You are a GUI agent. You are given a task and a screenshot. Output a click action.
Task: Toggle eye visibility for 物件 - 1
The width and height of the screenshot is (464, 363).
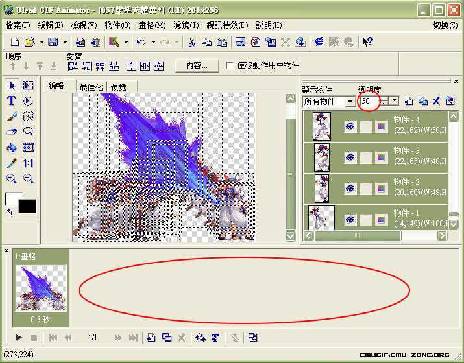(x=350, y=220)
